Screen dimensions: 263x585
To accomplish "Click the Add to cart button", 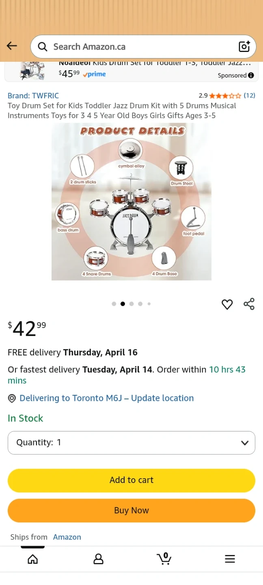I will (131, 480).
